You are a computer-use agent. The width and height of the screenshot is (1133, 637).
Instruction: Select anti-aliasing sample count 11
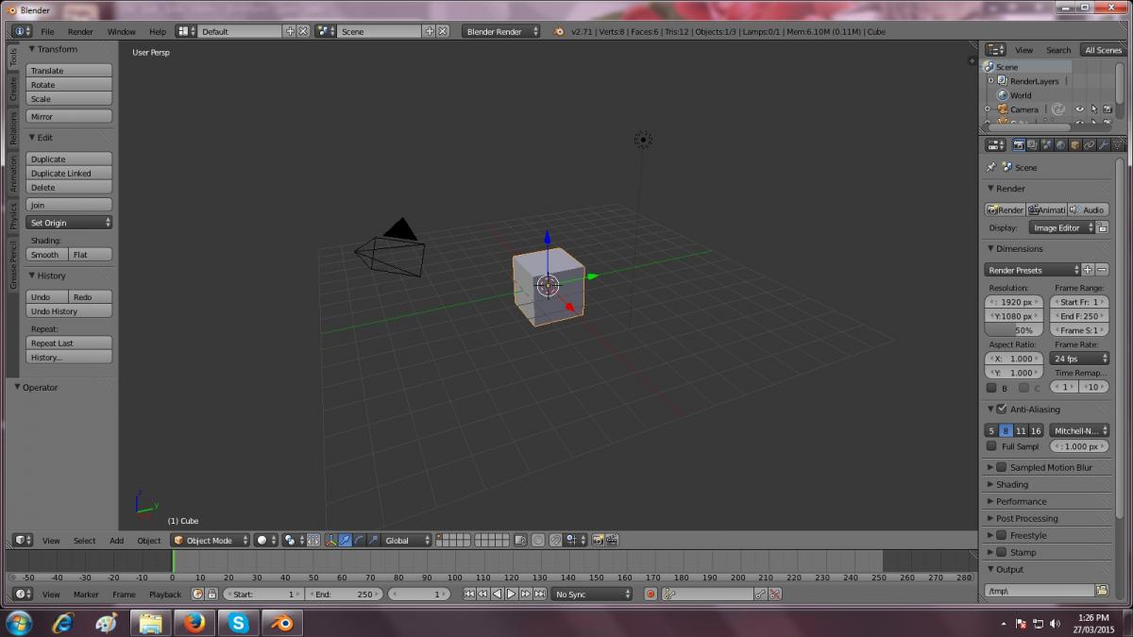coord(1021,430)
